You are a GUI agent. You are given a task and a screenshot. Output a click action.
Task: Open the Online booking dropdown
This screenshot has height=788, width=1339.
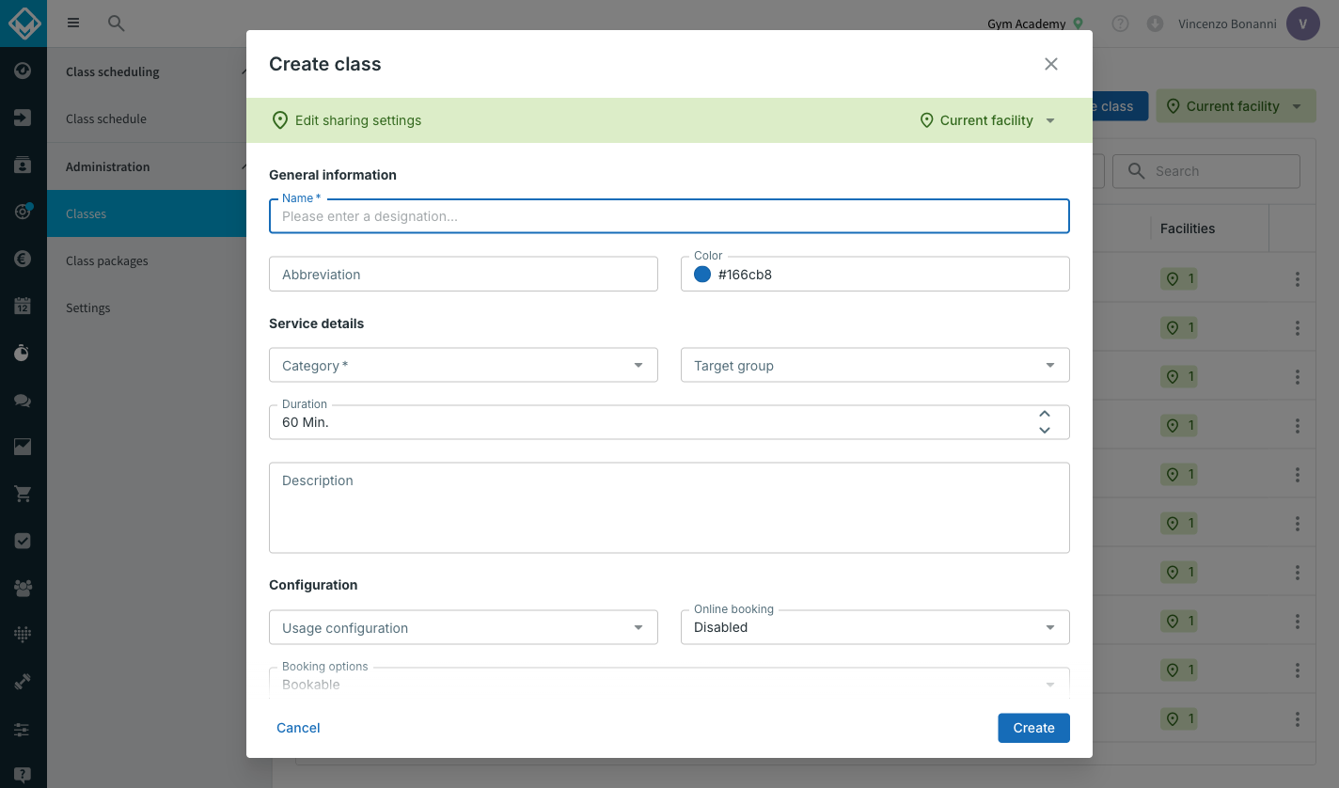[875, 627]
